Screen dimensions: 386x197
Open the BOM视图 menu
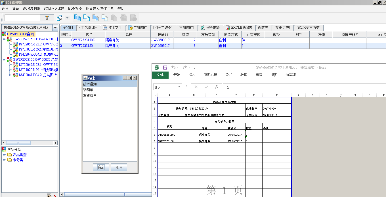[x=75, y=9]
